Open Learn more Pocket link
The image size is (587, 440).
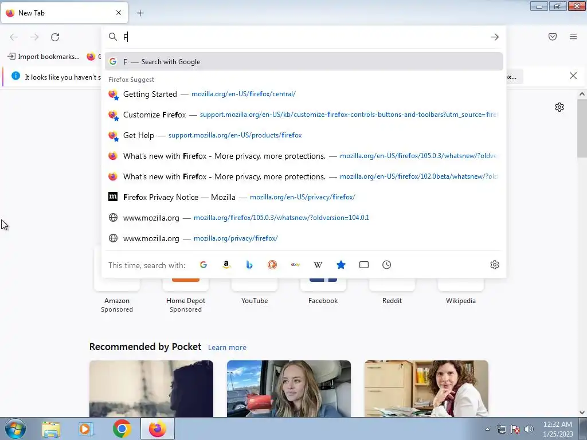[x=227, y=348]
